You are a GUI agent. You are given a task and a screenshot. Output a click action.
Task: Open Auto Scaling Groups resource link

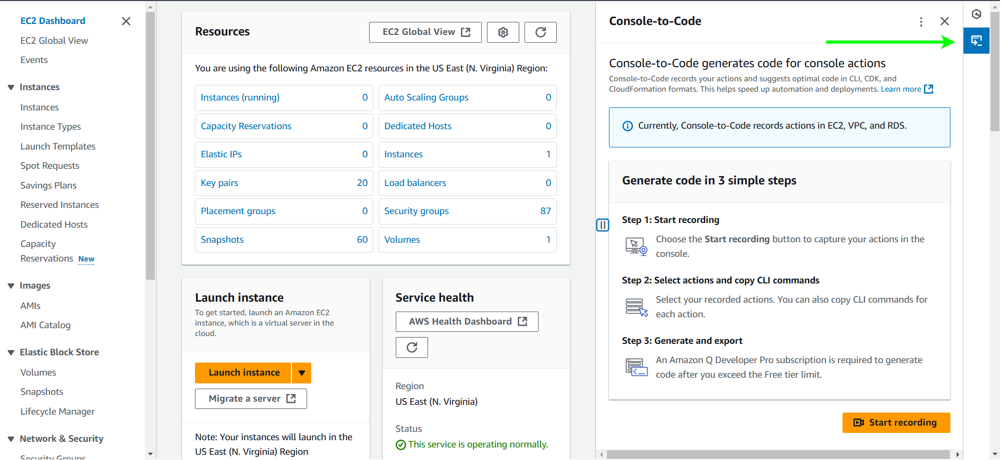point(426,97)
